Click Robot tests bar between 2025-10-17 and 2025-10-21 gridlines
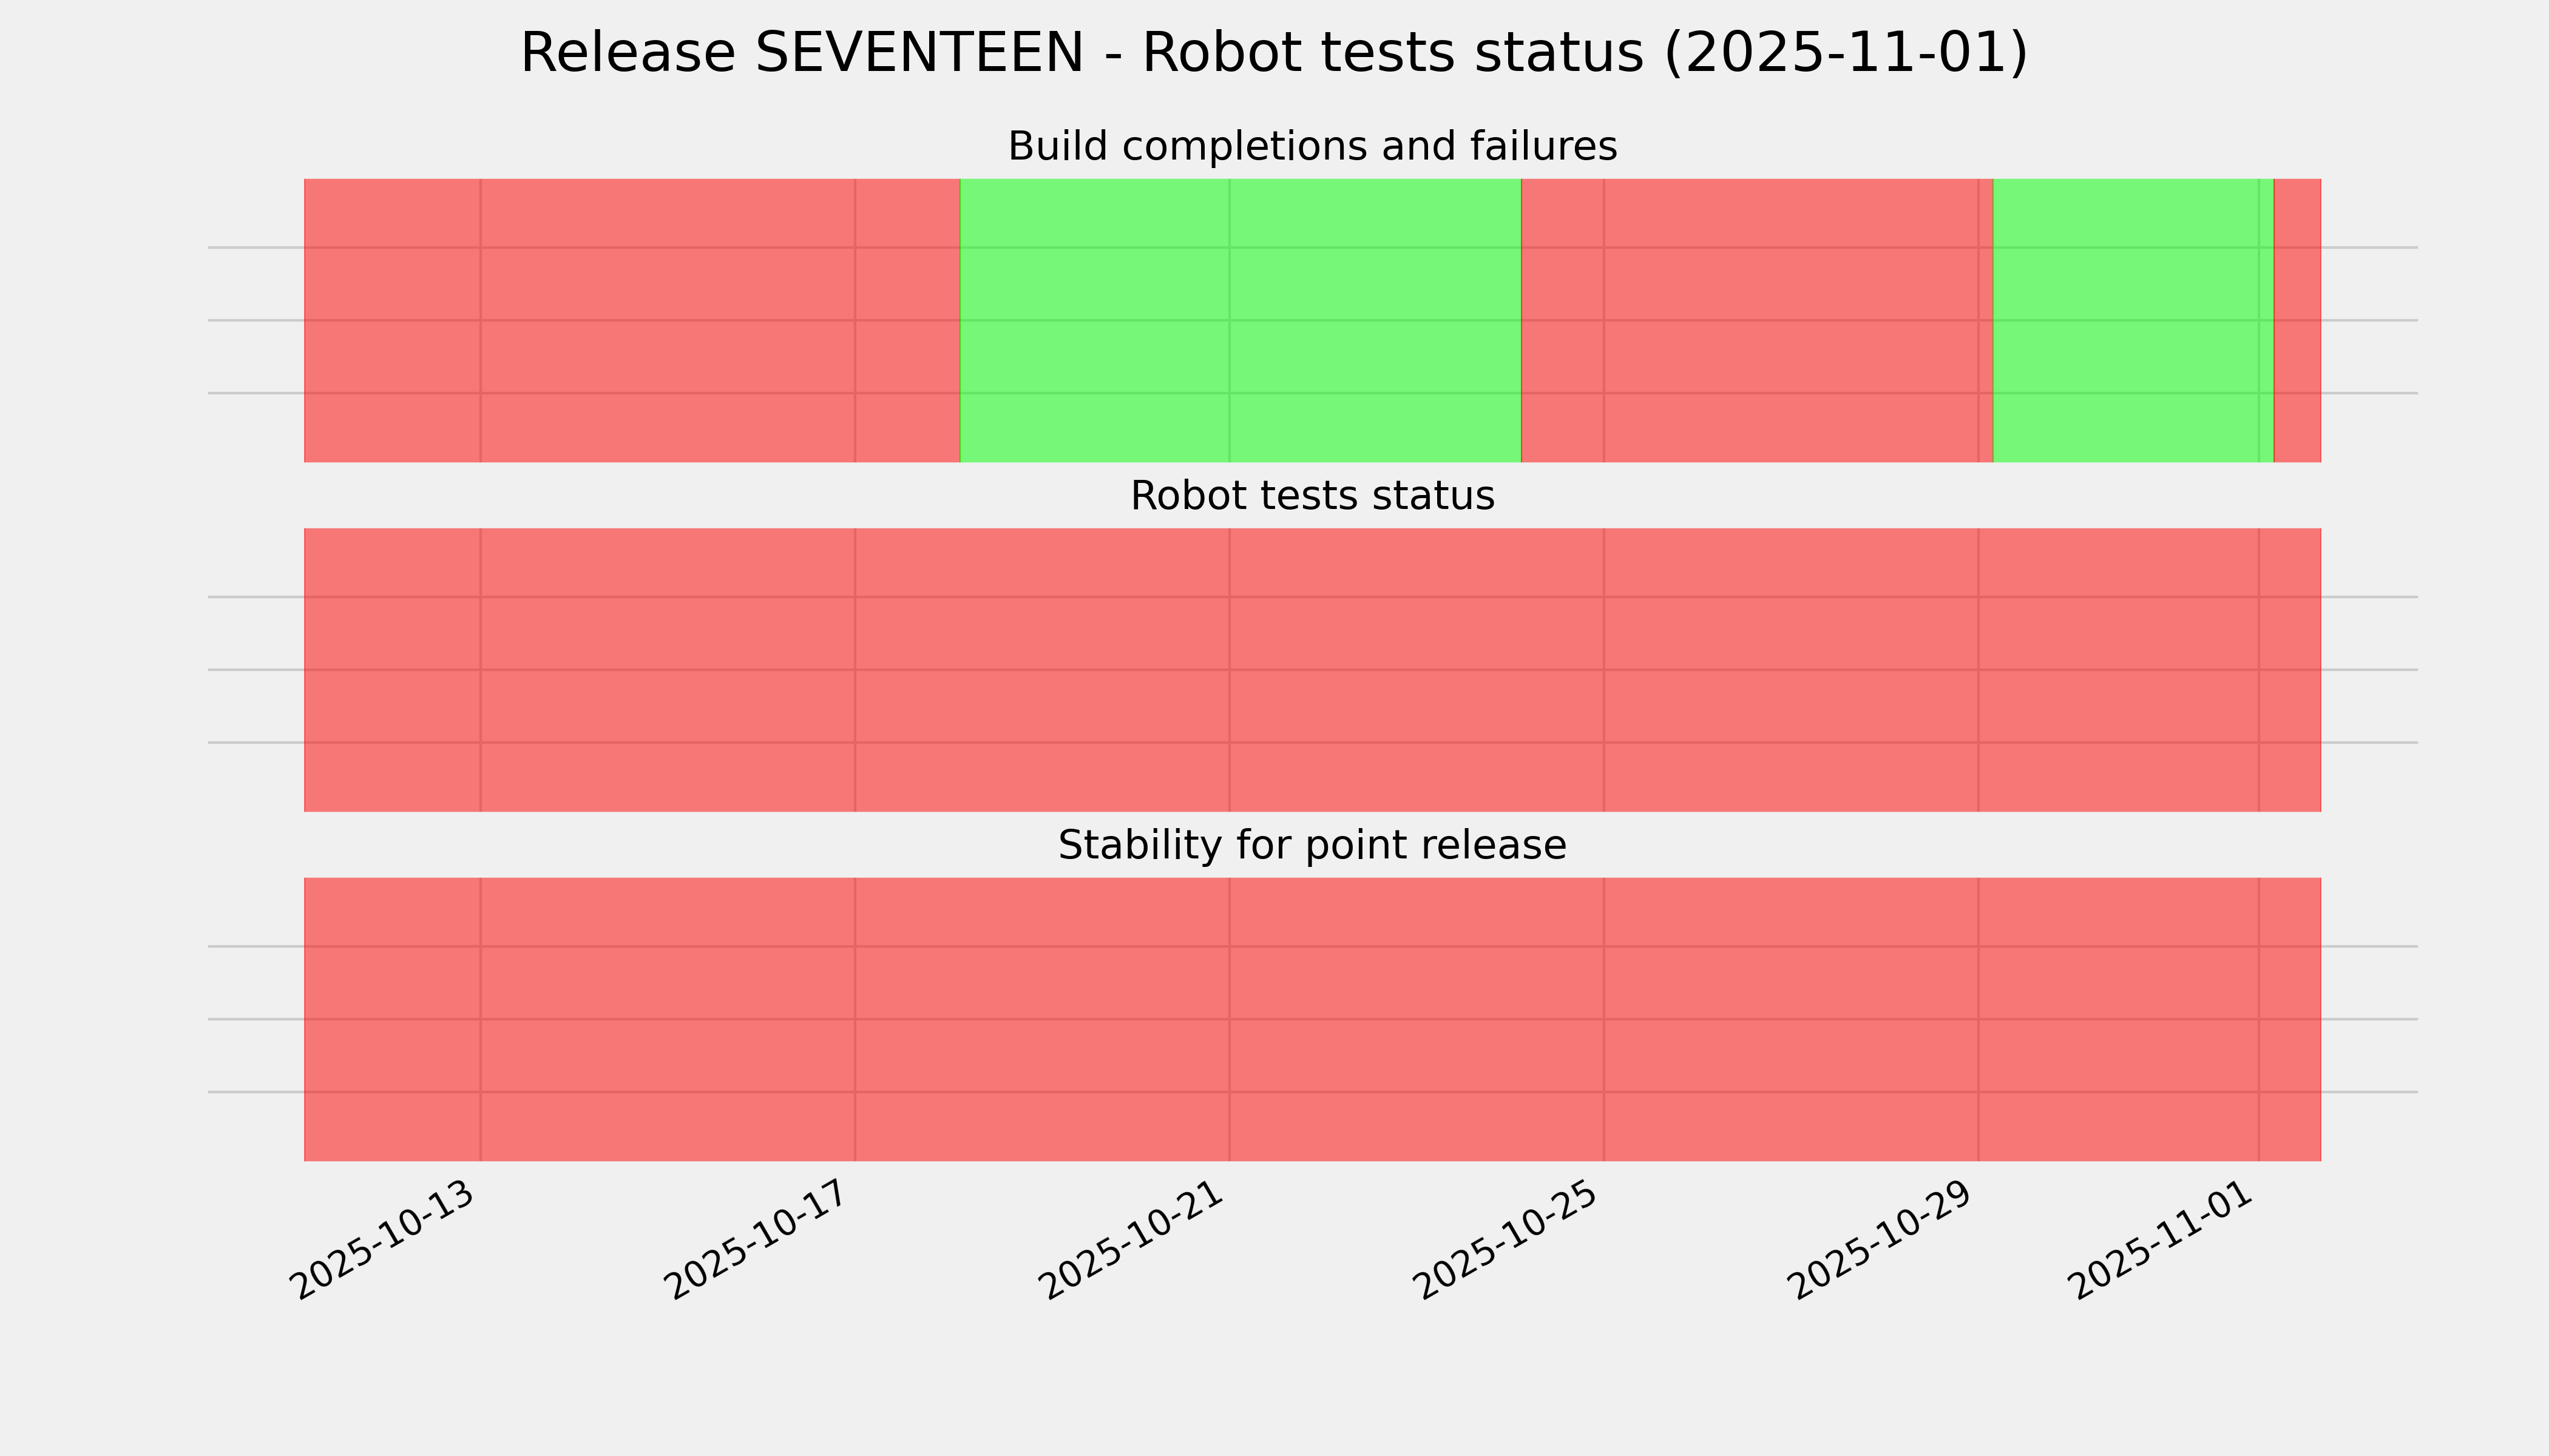Viewport: 2549px width, 1456px height. [x=1043, y=670]
